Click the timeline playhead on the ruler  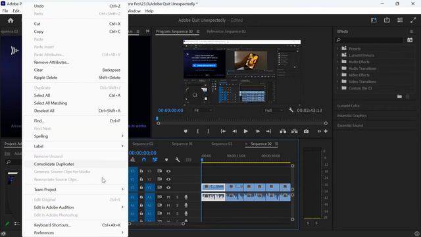click(x=202, y=159)
